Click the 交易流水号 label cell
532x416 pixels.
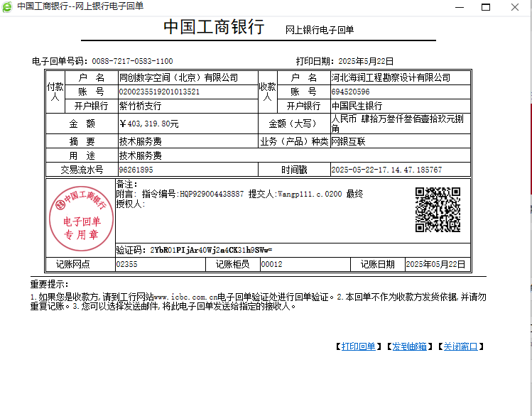point(82,170)
